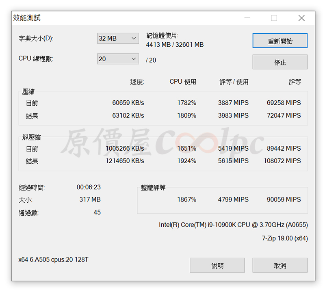Click the 字典大小(D) label

pos(36,39)
